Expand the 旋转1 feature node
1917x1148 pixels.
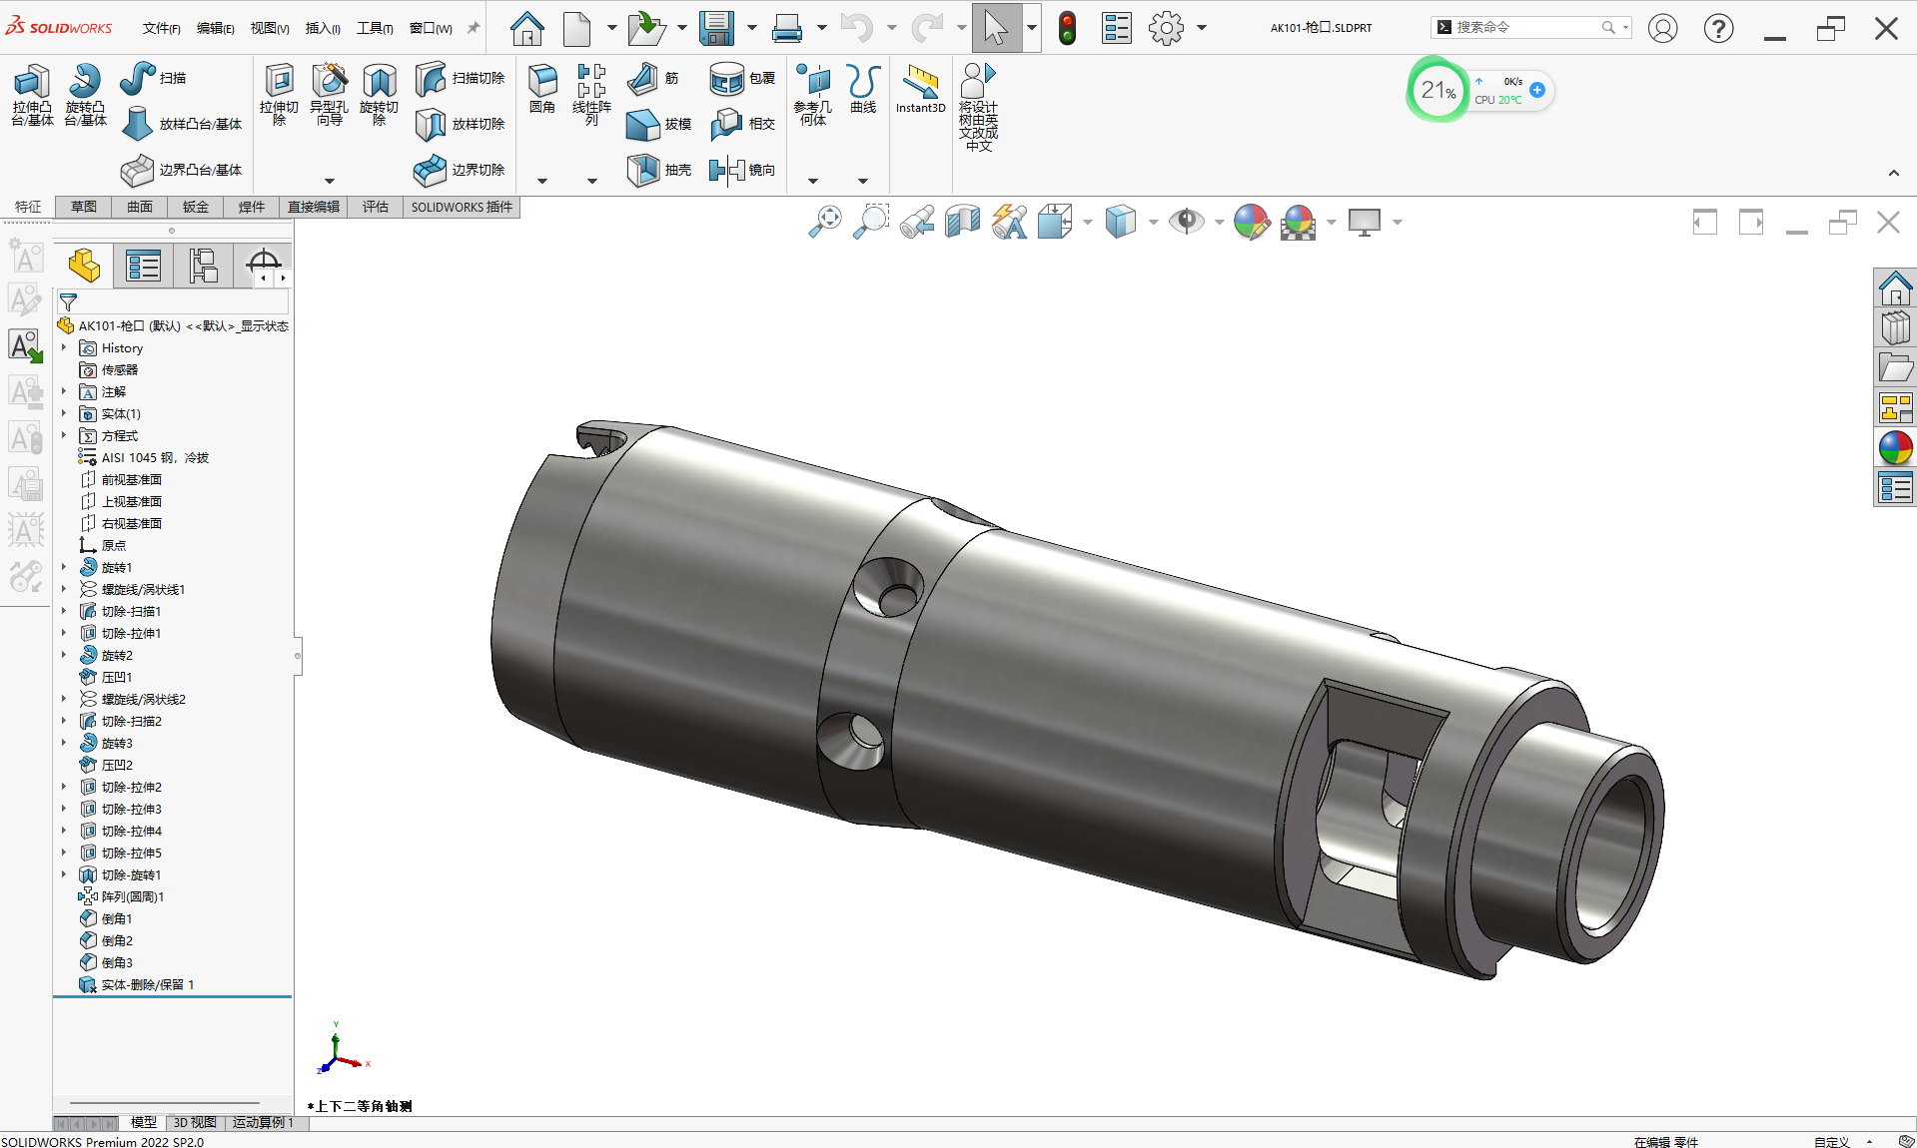pyautogui.click(x=64, y=568)
